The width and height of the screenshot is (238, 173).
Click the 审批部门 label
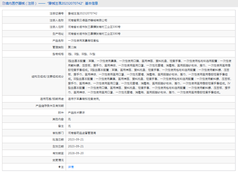(58, 133)
